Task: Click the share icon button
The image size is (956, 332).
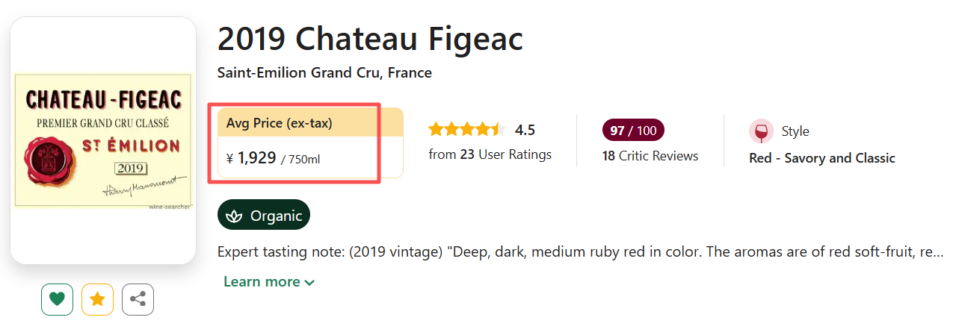Action: (x=138, y=299)
